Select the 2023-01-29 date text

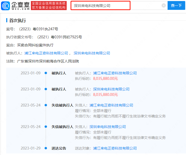point(31,148)
